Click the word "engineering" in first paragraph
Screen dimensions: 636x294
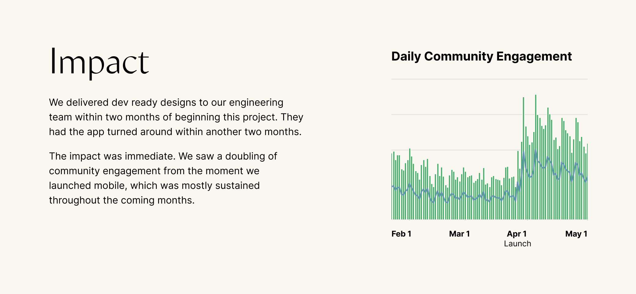[x=256, y=102]
